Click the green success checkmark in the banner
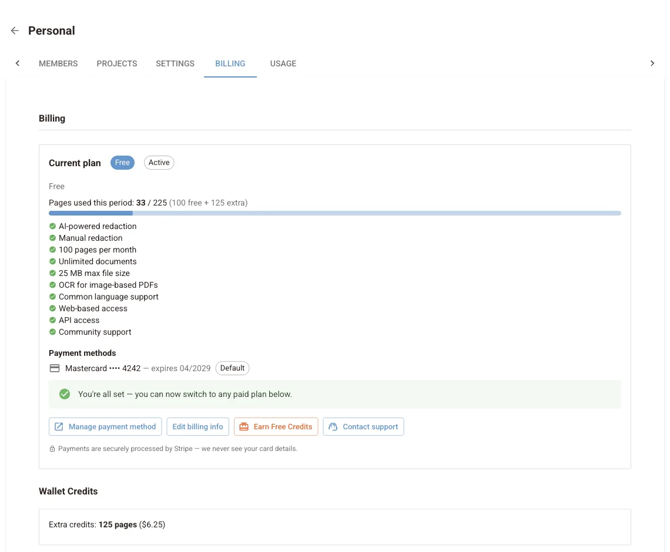Viewport: 670px width, 552px height. [x=65, y=394]
